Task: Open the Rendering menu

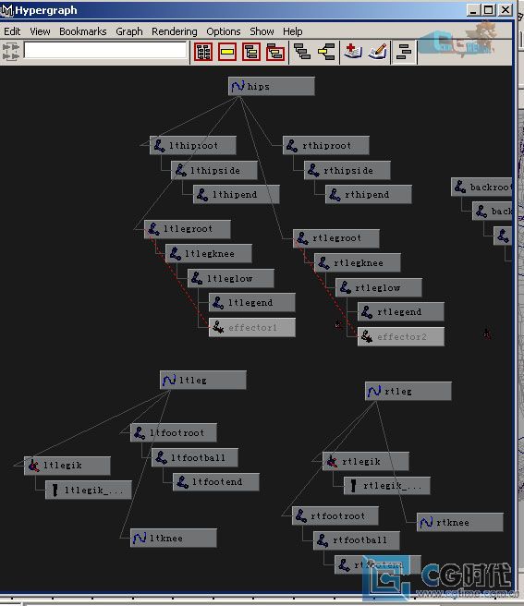Action: tap(175, 31)
